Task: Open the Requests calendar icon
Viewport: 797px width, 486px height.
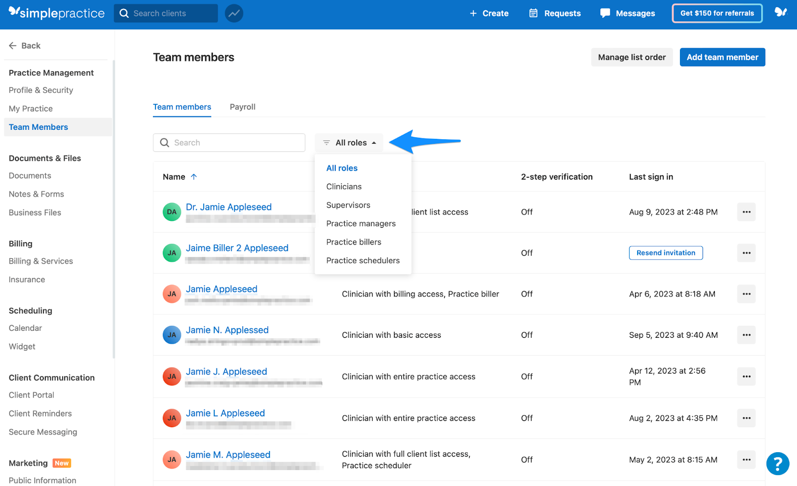Action: 532,13
